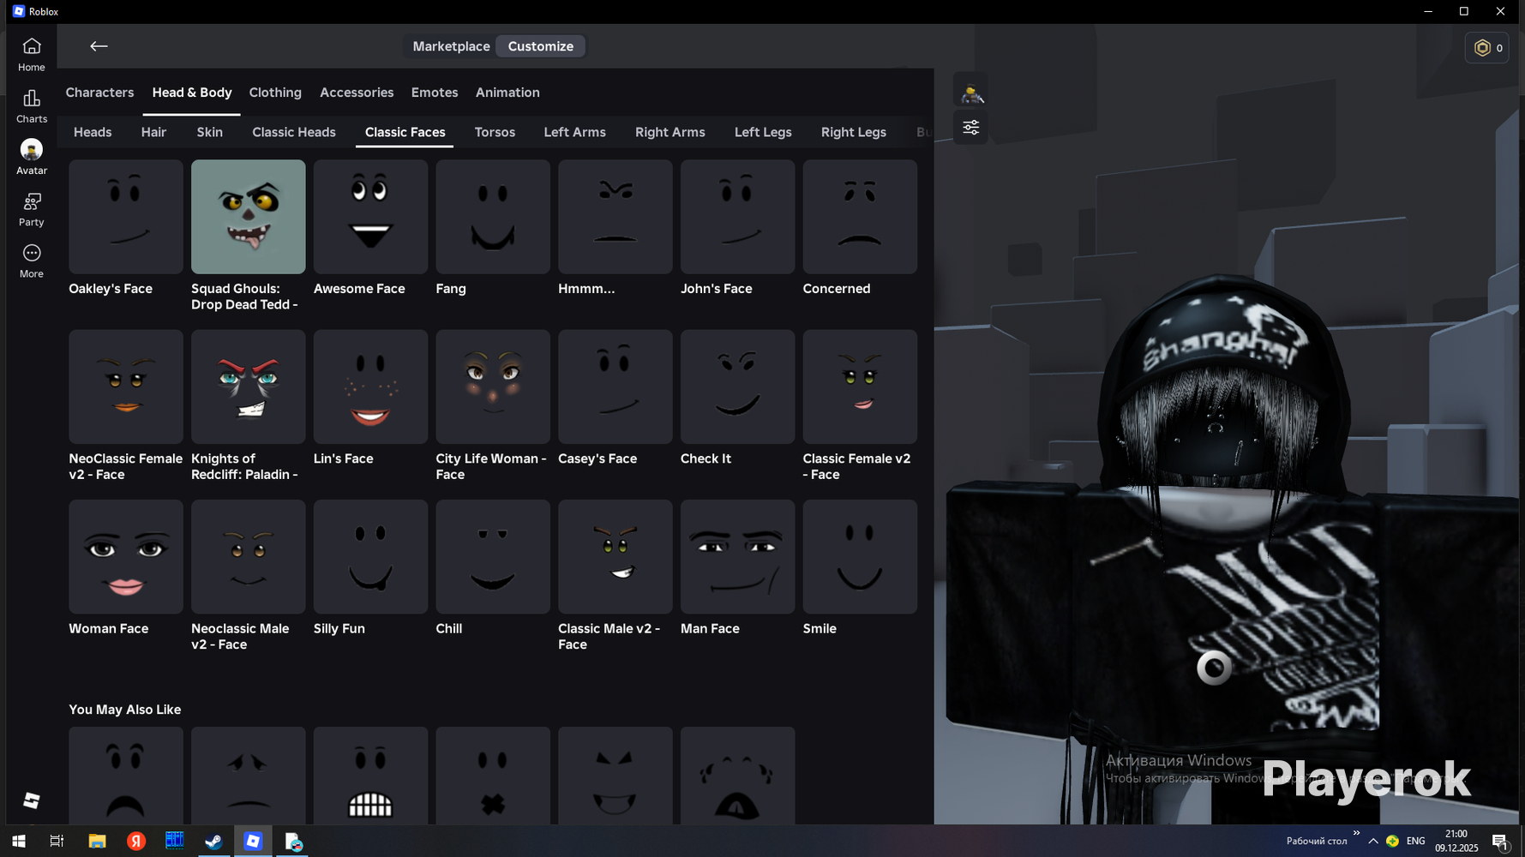Click the Roblox taskbar icon
Image resolution: width=1525 pixels, height=857 pixels.
(x=253, y=842)
